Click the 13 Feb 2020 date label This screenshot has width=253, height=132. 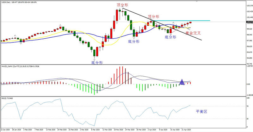coord(51,130)
